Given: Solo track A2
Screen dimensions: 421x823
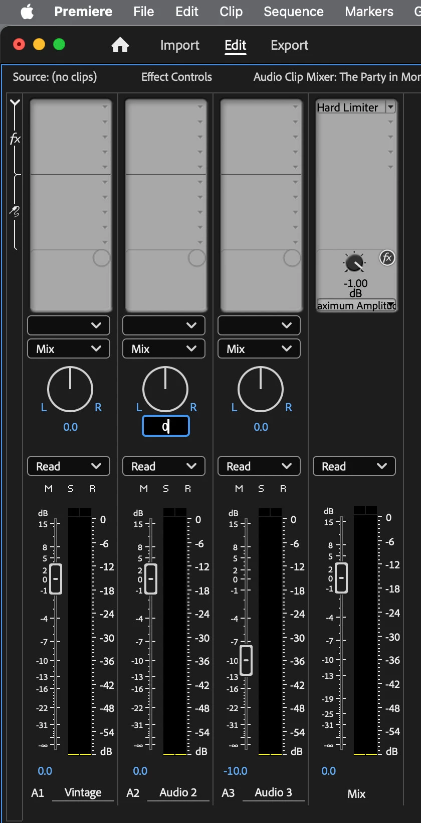Looking at the screenshot, I should click(166, 489).
